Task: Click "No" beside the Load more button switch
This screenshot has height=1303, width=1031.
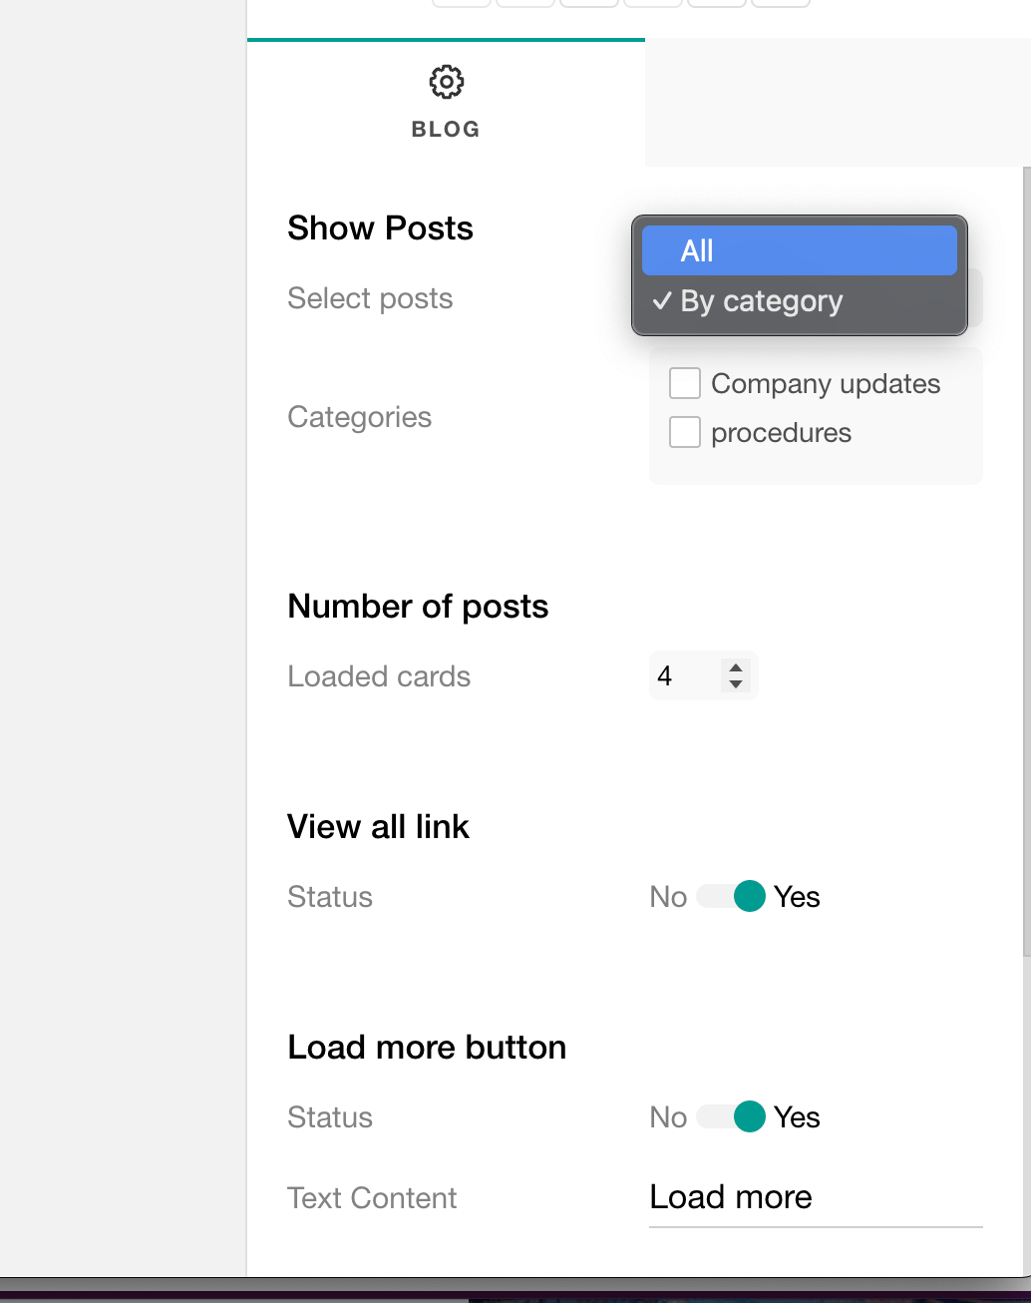Action: tap(668, 1117)
